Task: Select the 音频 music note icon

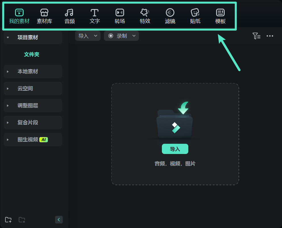Action: point(69,12)
